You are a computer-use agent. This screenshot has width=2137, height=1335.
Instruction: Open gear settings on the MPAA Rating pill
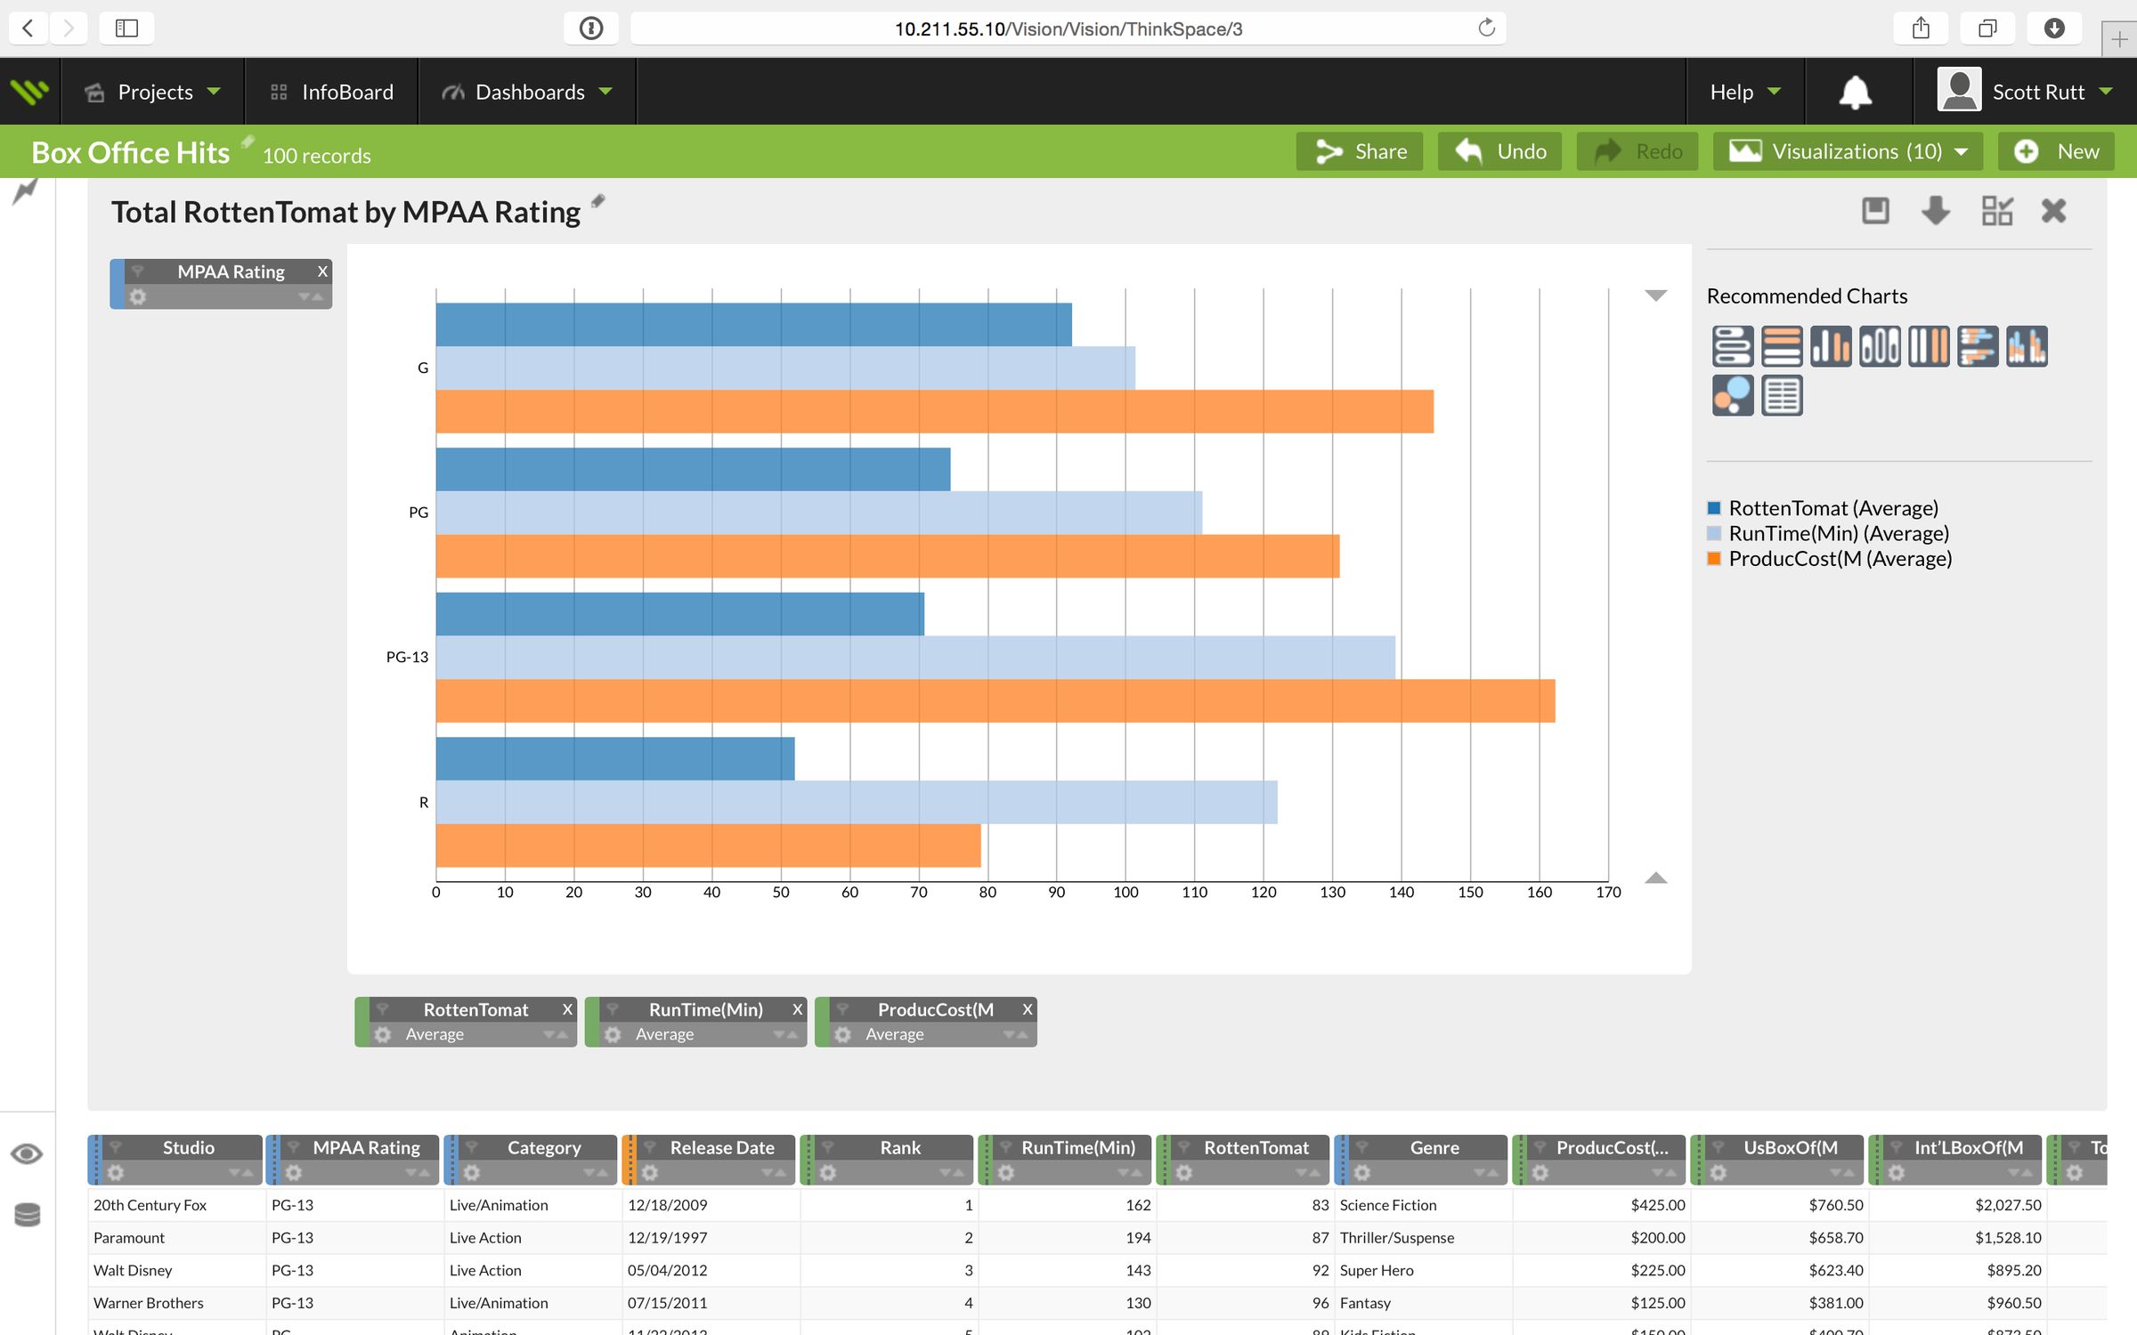140,297
